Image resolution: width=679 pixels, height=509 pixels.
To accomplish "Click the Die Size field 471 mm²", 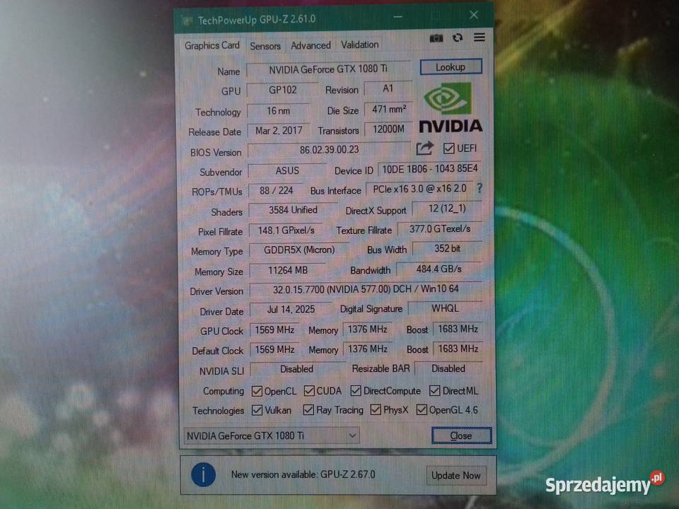I will [x=388, y=110].
